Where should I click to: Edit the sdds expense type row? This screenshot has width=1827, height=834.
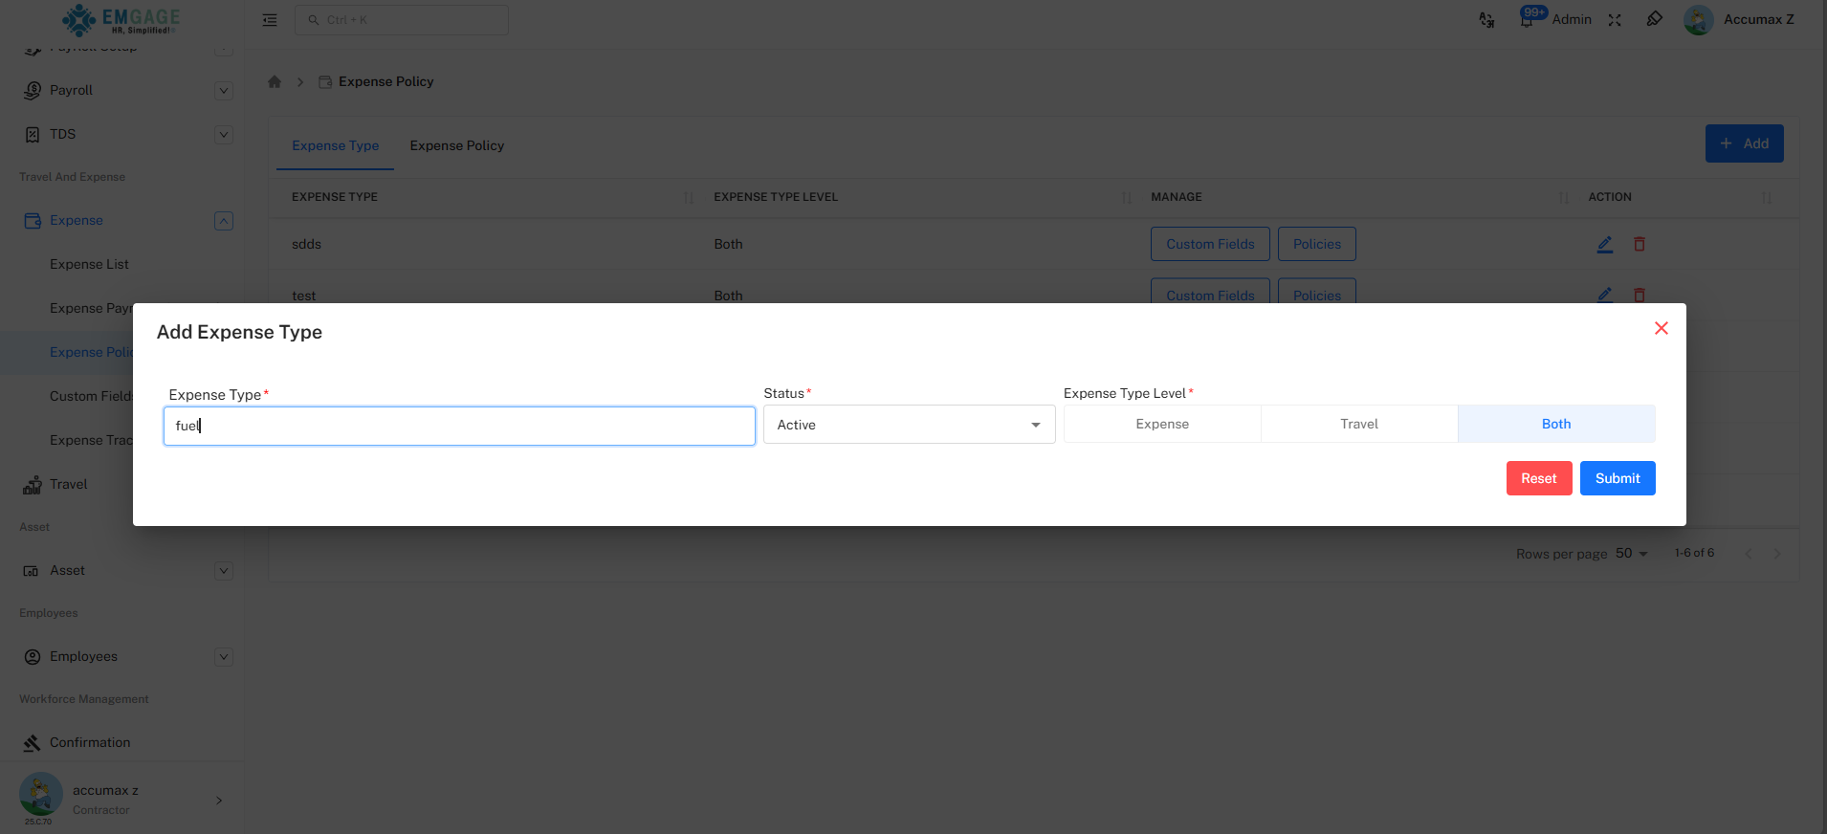tap(1605, 244)
